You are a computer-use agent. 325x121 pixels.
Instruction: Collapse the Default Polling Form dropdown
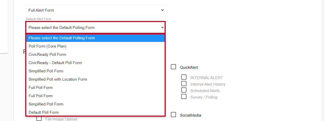95,27
